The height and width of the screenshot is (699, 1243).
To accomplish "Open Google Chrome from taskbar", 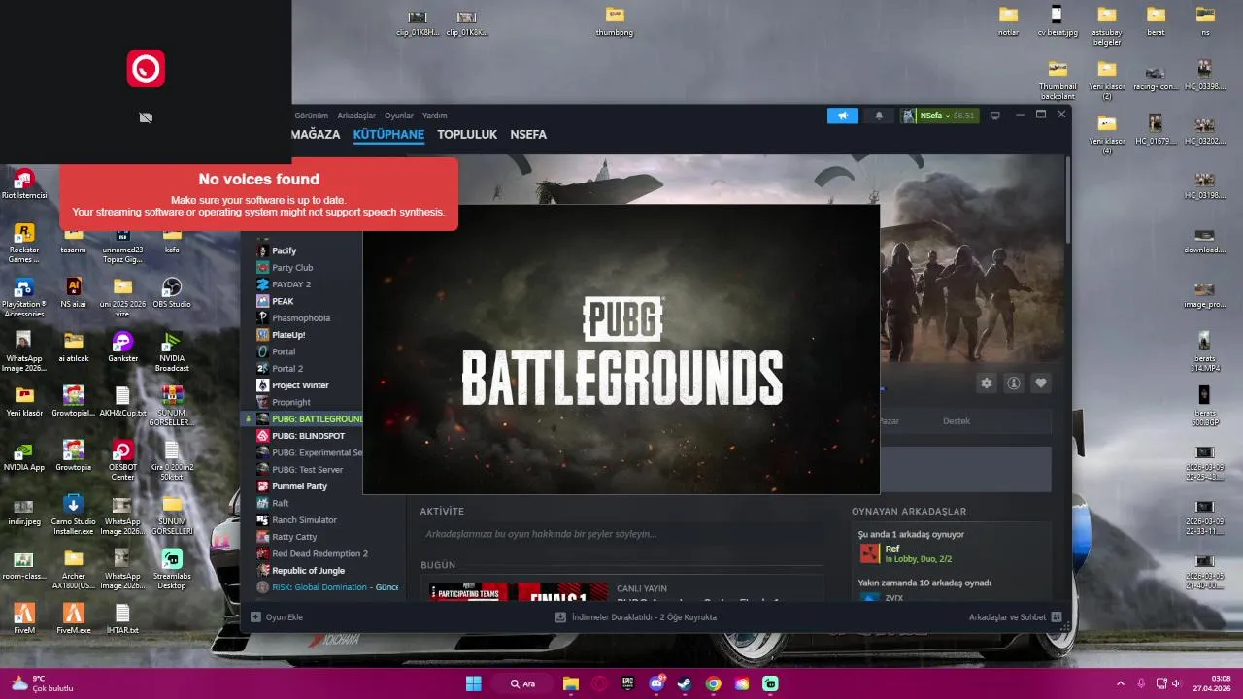I will (x=714, y=683).
